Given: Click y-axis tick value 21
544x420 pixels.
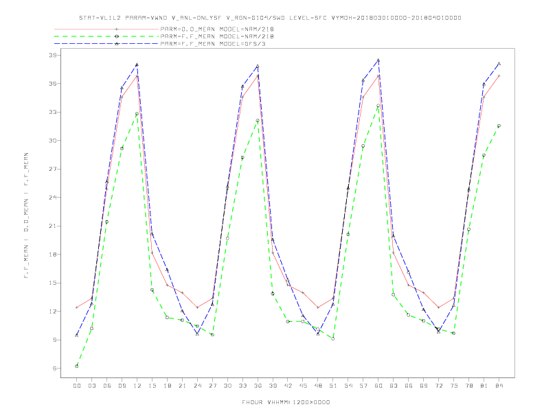Looking at the screenshot, I should click(52, 226).
